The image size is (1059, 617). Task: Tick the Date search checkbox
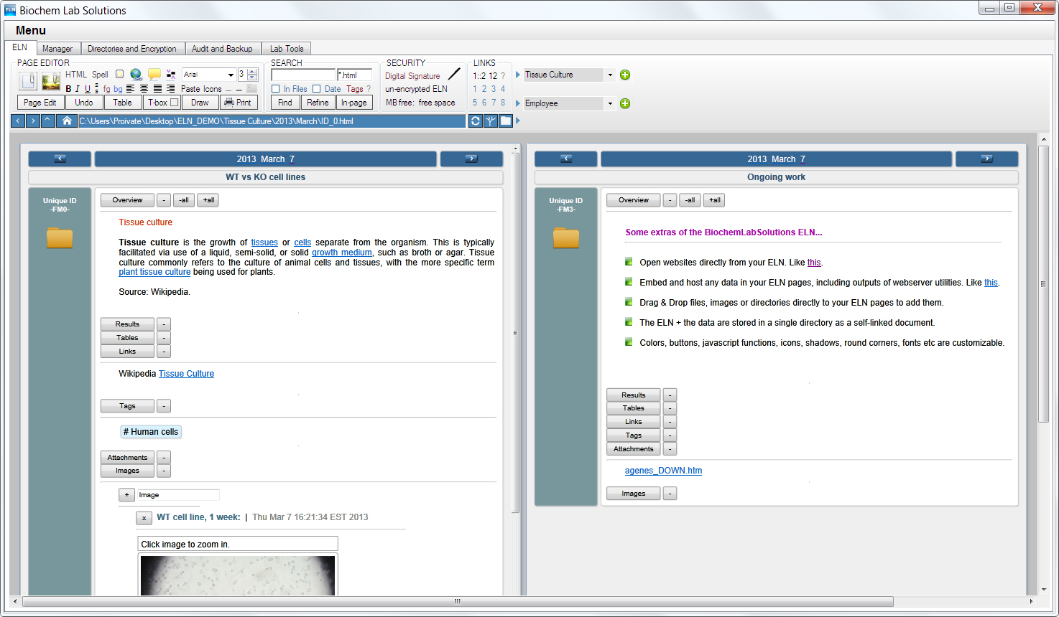pyautogui.click(x=316, y=89)
